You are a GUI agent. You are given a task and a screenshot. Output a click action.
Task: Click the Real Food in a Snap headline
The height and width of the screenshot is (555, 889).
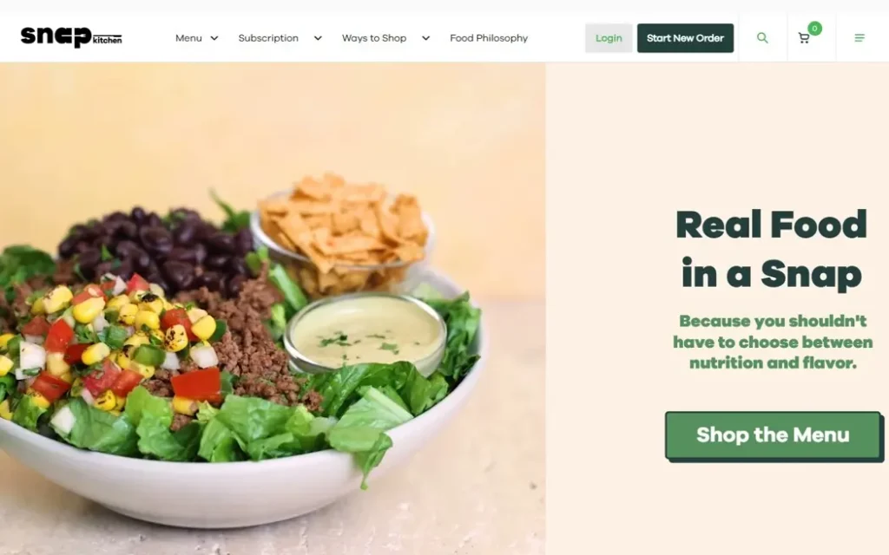tap(772, 249)
